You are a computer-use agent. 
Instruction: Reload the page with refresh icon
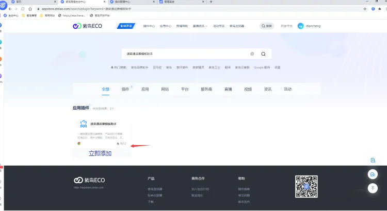pos(23,9)
